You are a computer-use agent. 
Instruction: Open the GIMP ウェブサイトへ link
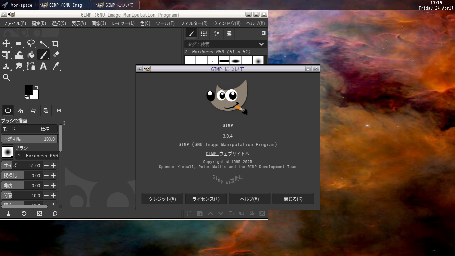click(227, 154)
